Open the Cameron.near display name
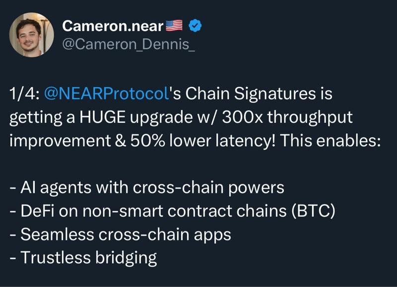Image resolution: width=397 pixels, height=287 pixels. tap(113, 26)
